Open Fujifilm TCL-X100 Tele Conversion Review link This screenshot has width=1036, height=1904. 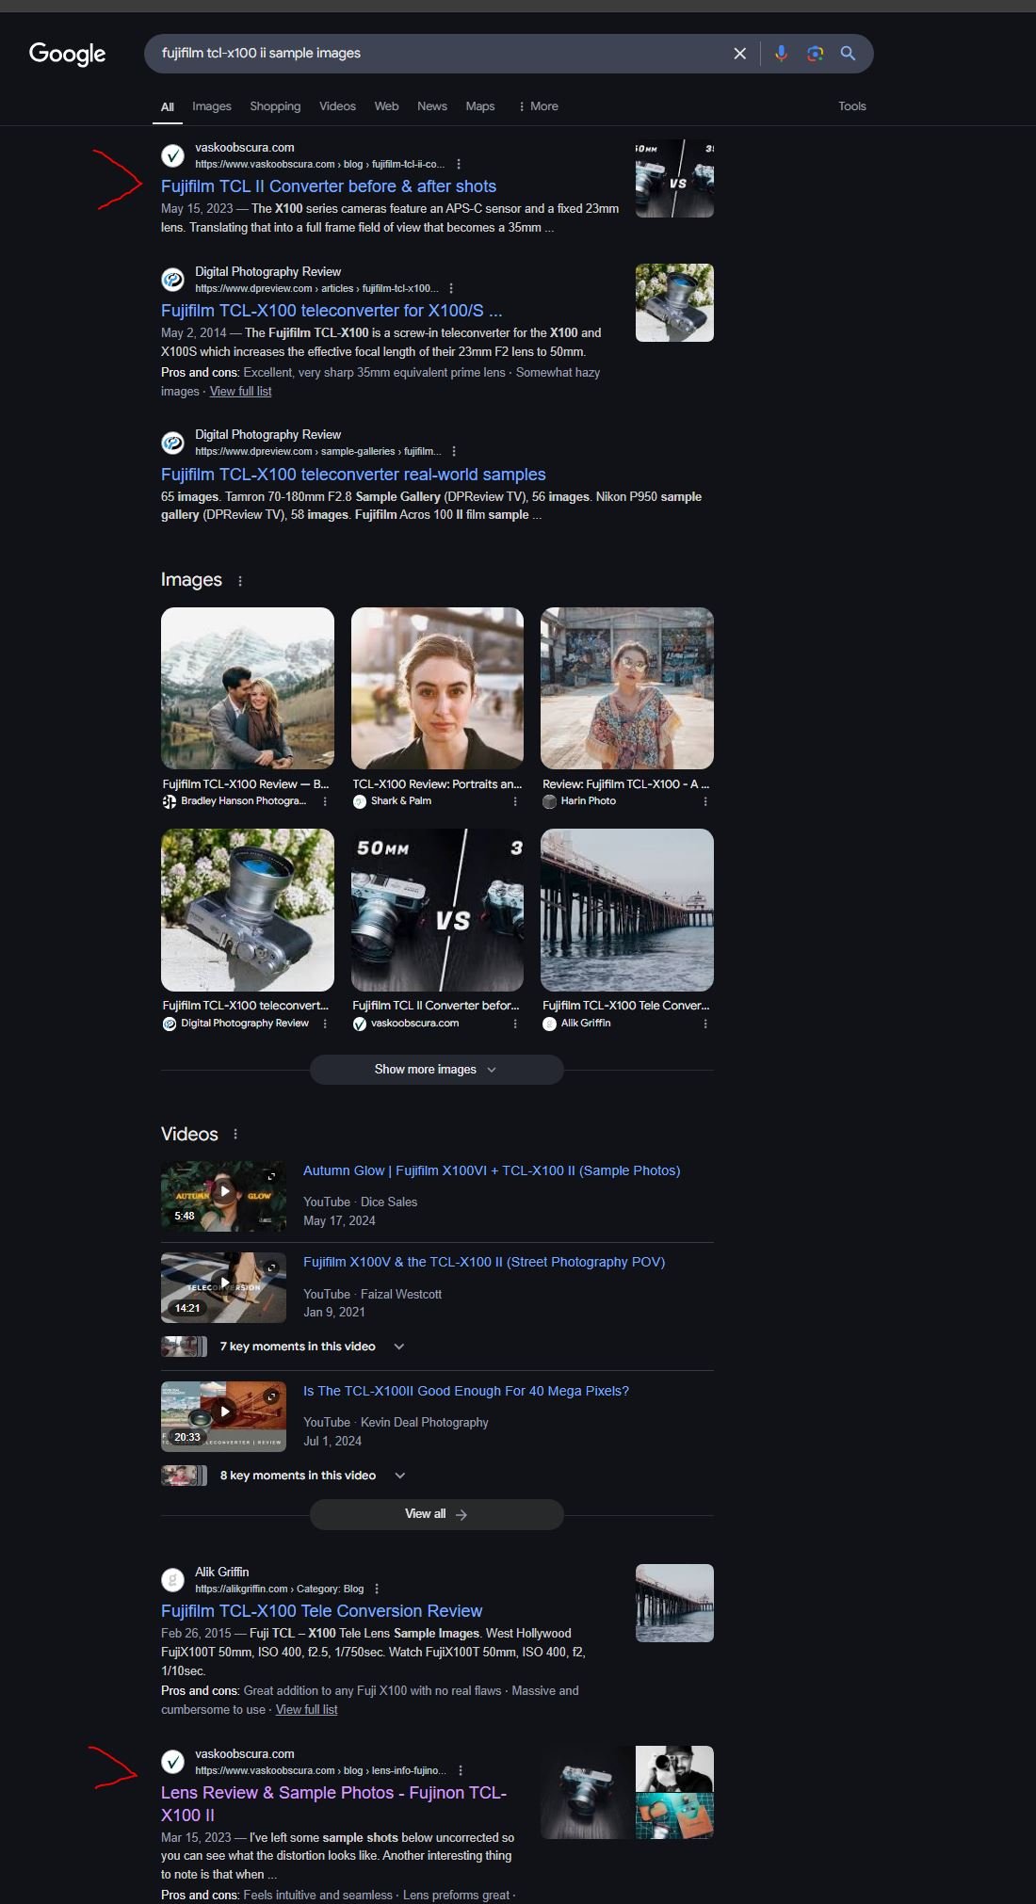(321, 1611)
